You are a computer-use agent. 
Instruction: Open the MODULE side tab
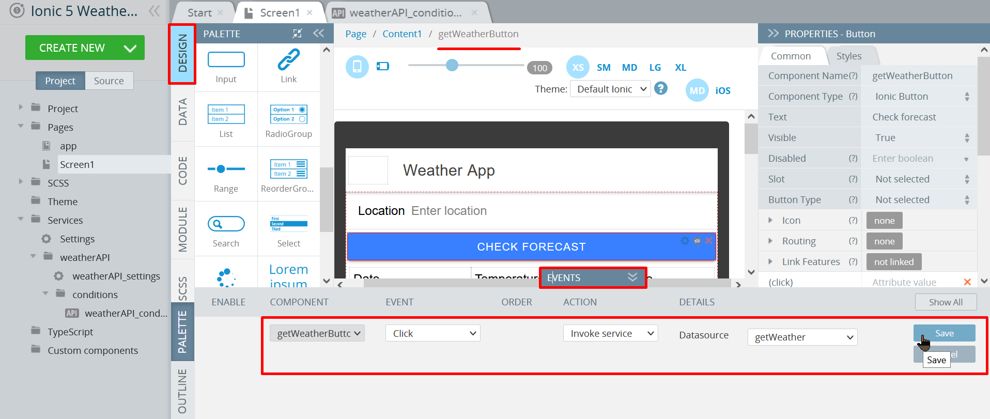182,229
